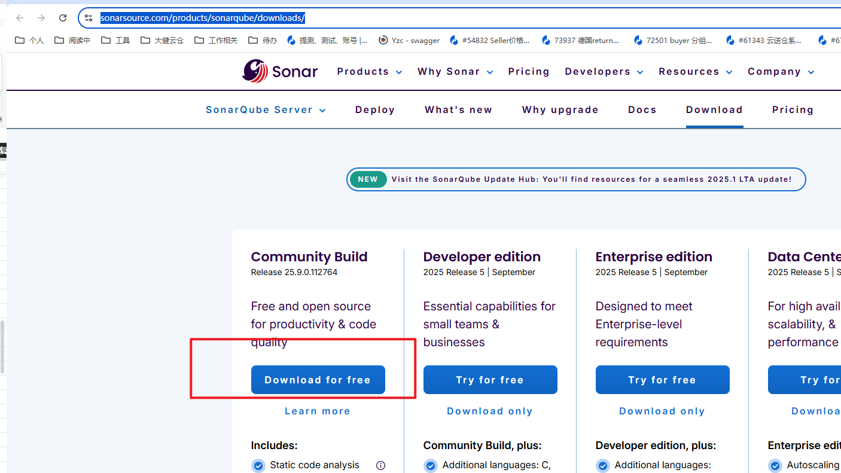841x473 pixels.
Task: Open the 提测、测试、账号 bookmark
Action: (331, 40)
